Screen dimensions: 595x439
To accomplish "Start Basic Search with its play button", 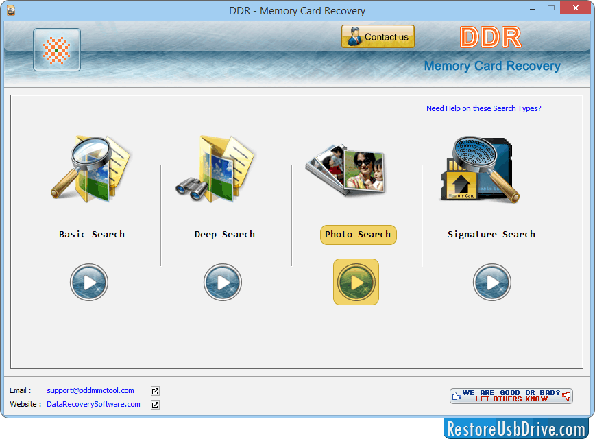I will (89, 283).
